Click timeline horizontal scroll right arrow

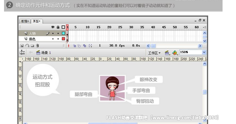point(200,46)
